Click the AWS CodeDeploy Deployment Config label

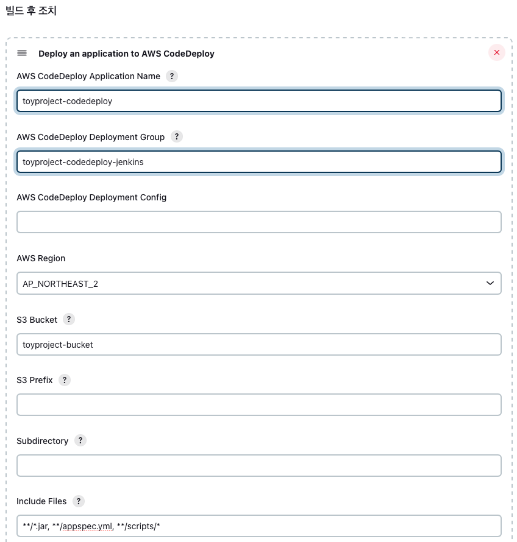coord(91,197)
